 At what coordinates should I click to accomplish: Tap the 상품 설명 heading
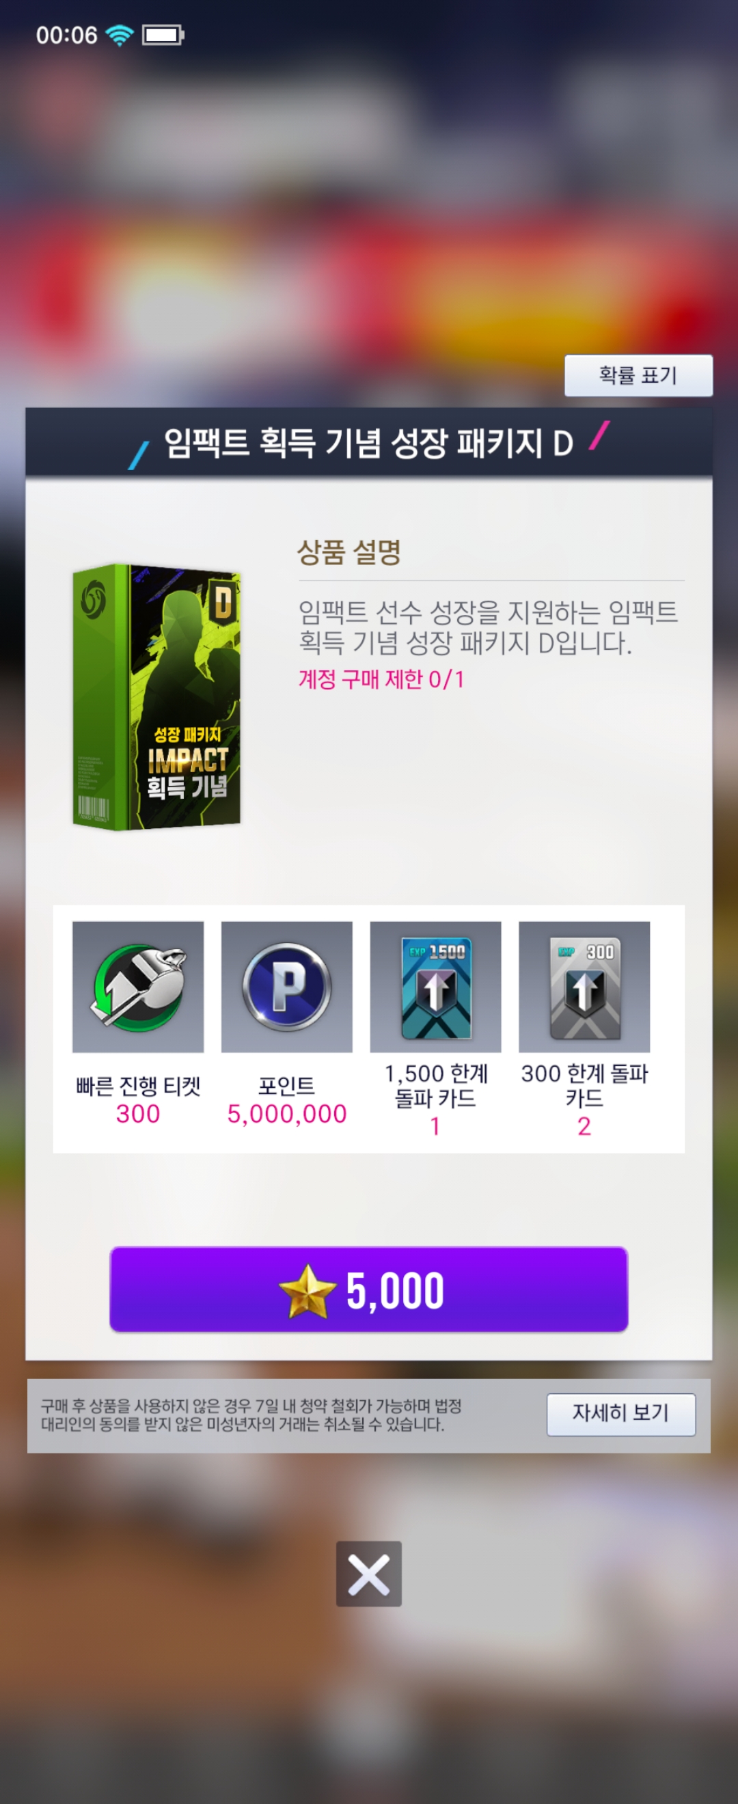coord(348,552)
